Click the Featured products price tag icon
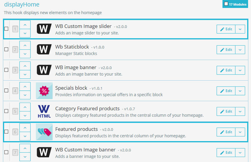 [44, 132]
